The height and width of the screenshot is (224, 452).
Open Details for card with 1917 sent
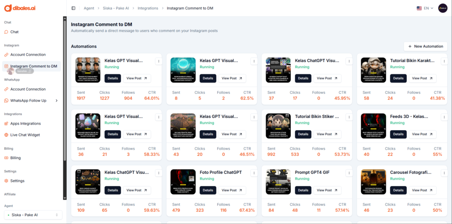[113, 78]
